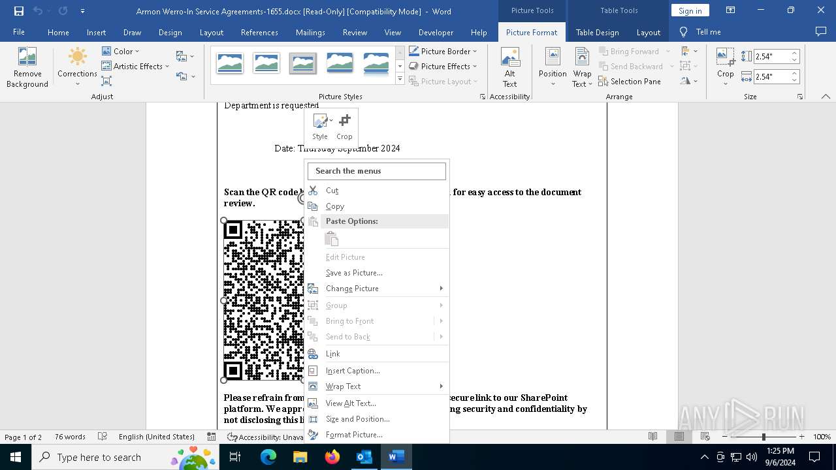Open the Selection Pane

(x=630, y=81)
